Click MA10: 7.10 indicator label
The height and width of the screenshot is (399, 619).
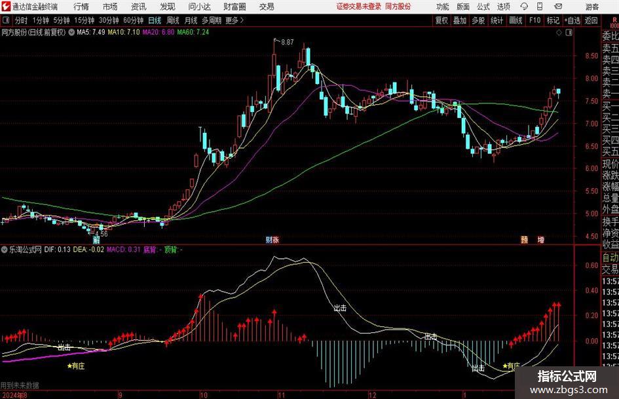click(124, 32)
